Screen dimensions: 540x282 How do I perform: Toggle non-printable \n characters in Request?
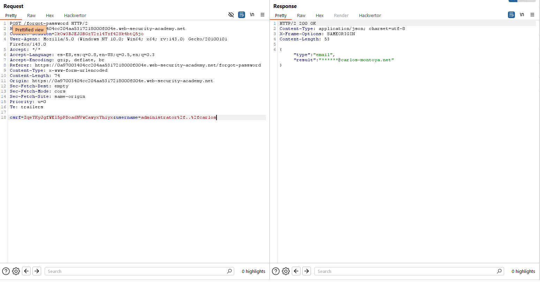point(252,15)
